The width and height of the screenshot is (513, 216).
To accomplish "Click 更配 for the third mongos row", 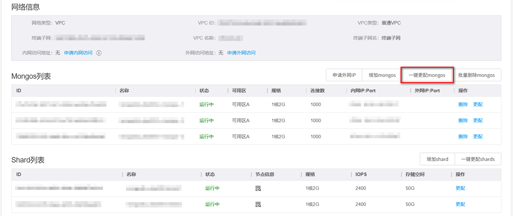I will pos(478,137).
